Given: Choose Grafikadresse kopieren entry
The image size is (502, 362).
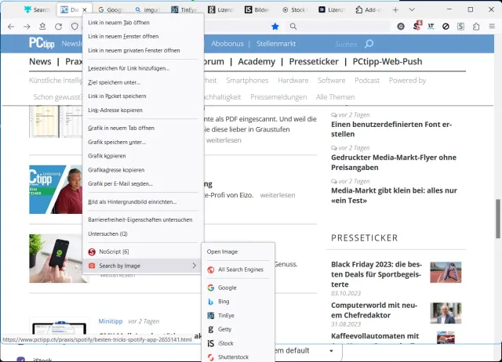Looking at the screenshot, I should [116, 170].
